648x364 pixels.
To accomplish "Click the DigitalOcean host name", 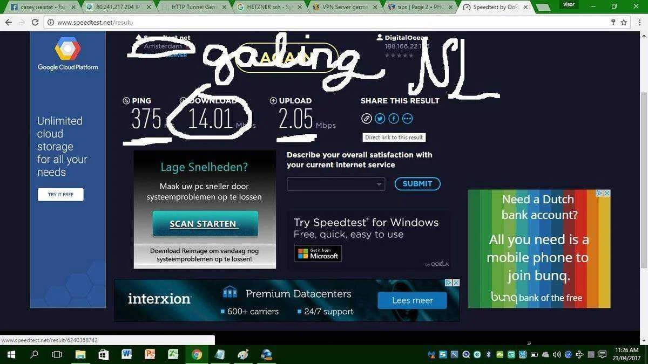I will tap(406, 38).
